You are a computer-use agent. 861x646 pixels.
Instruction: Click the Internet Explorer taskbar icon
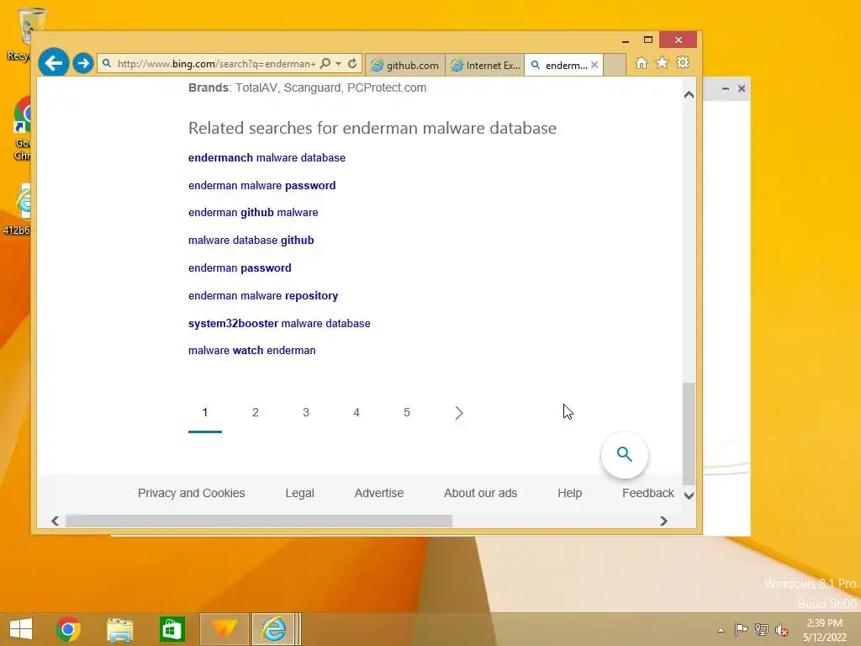point(274,629)
